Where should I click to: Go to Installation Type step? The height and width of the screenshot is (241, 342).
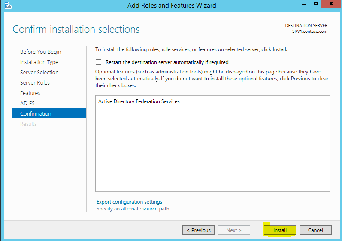pyautogui.click(x=39, y=62)
